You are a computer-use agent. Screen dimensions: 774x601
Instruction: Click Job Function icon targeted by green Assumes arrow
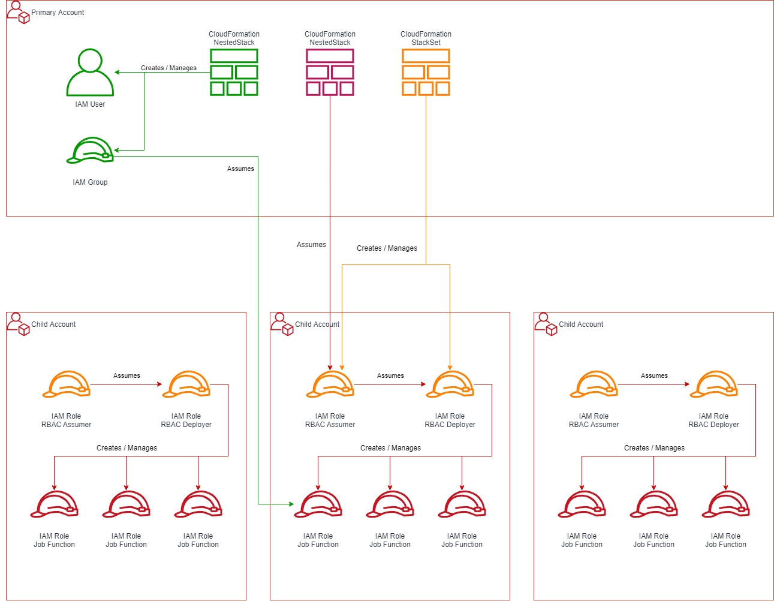[318, 504]
